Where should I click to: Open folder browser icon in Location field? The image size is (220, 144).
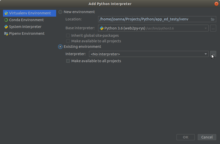213,19
